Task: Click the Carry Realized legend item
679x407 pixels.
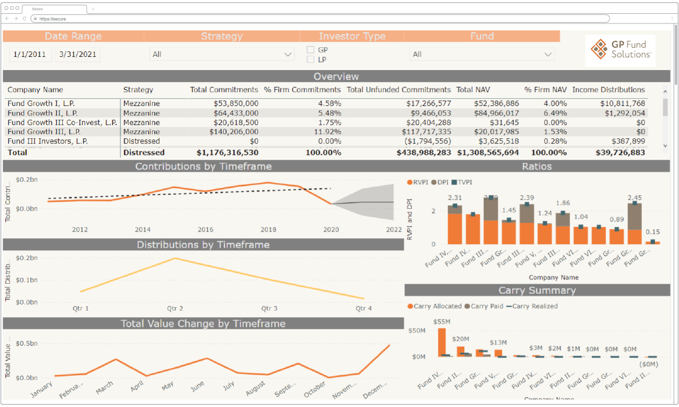Action: pos(532,306)
